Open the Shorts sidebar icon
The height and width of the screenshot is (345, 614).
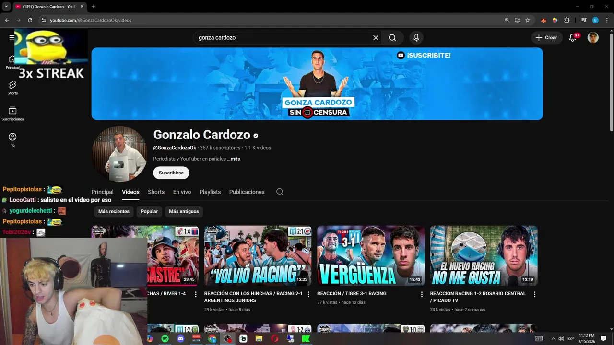(x=12, y=88)
